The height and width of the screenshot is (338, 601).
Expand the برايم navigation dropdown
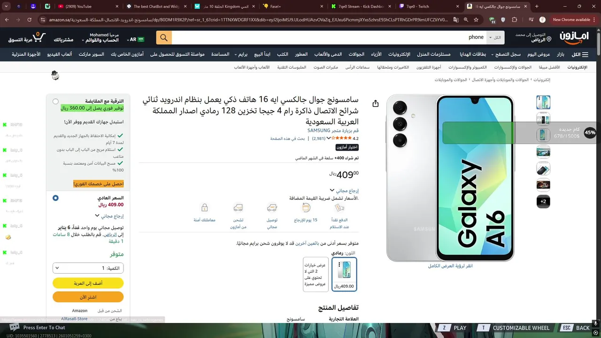pyautogui.click(x=241, y=54)
